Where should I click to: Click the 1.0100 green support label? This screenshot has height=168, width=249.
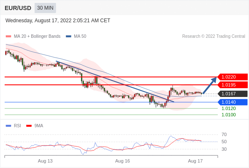tap(229, 115)
